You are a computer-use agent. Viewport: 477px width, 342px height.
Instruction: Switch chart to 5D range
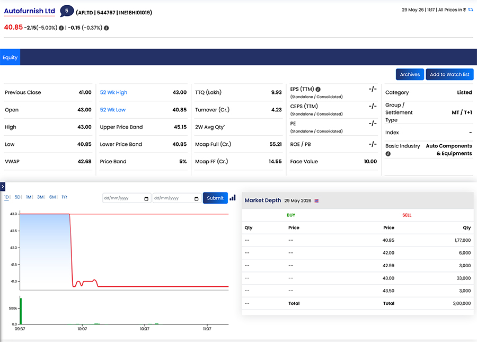[17, 197]
